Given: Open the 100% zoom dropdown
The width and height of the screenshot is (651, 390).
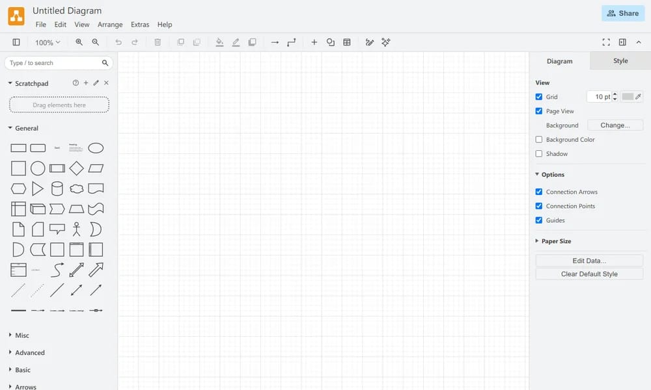Looking at the screenshot, I should 48,42.
